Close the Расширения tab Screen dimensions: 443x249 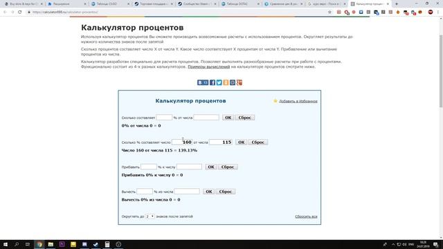tap(84, 4)
